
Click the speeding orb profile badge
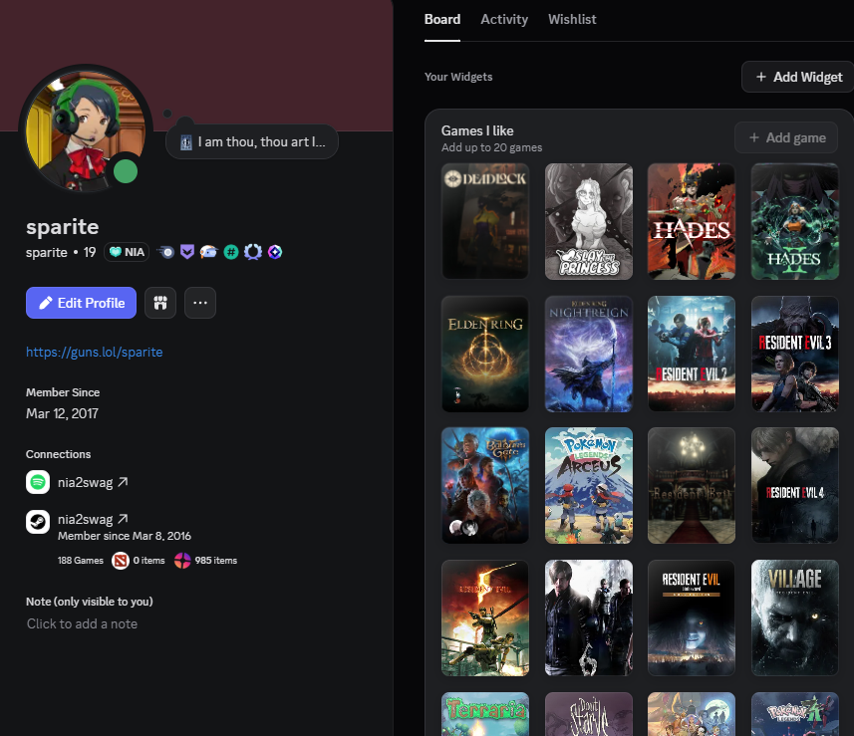[165, 252]
